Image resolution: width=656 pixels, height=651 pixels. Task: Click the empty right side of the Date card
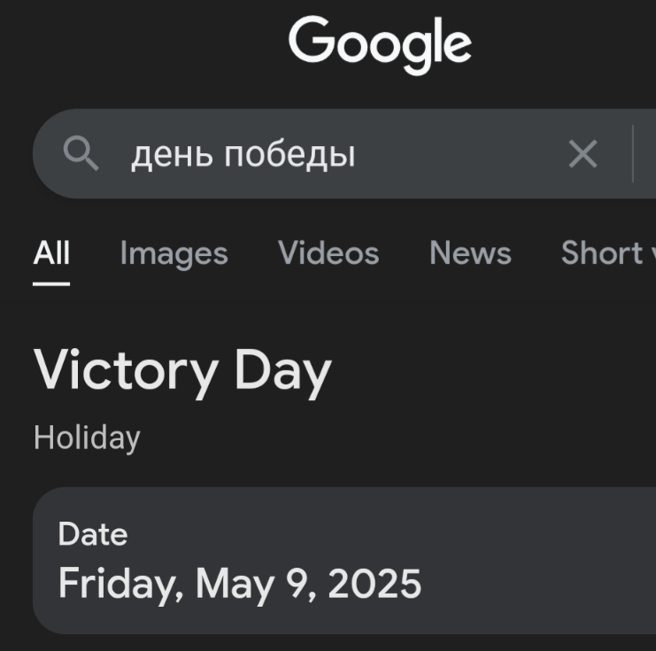549,560
